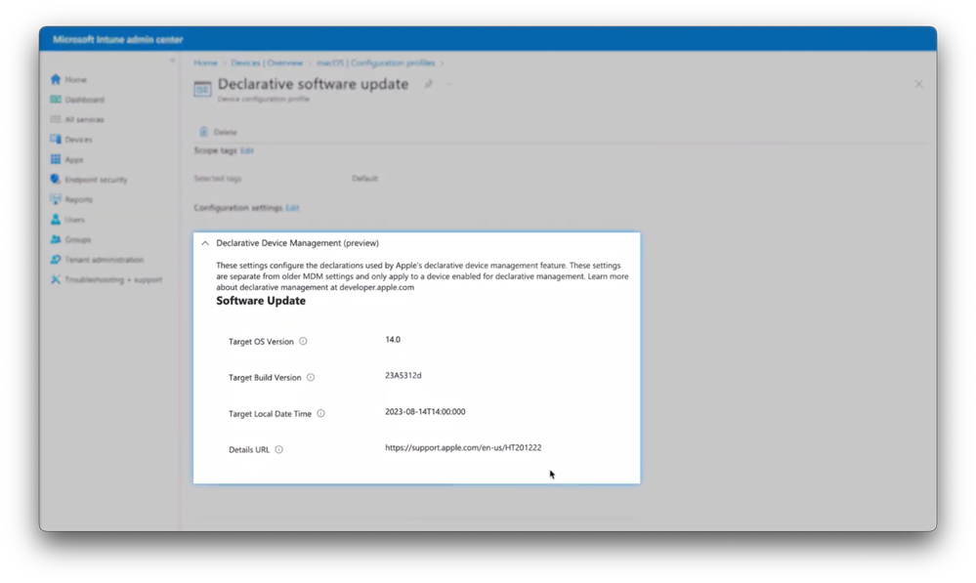Viewport: 976px width, 583px height.
Task: Go to macOS Configuration profiles breadcrumb
Action: [375, 62]
